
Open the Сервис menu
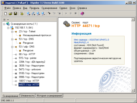[63, 8]
